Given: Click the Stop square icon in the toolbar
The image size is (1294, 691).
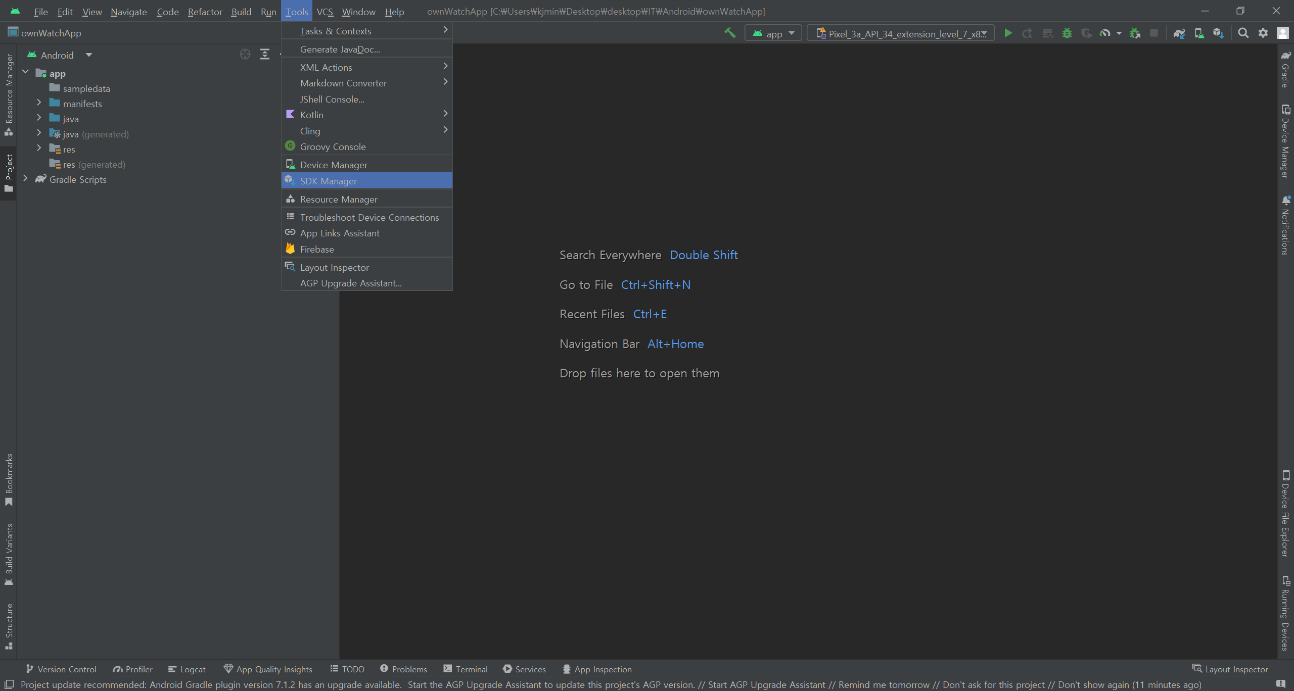Looking at the screenshot, I should coord(1154,33).
